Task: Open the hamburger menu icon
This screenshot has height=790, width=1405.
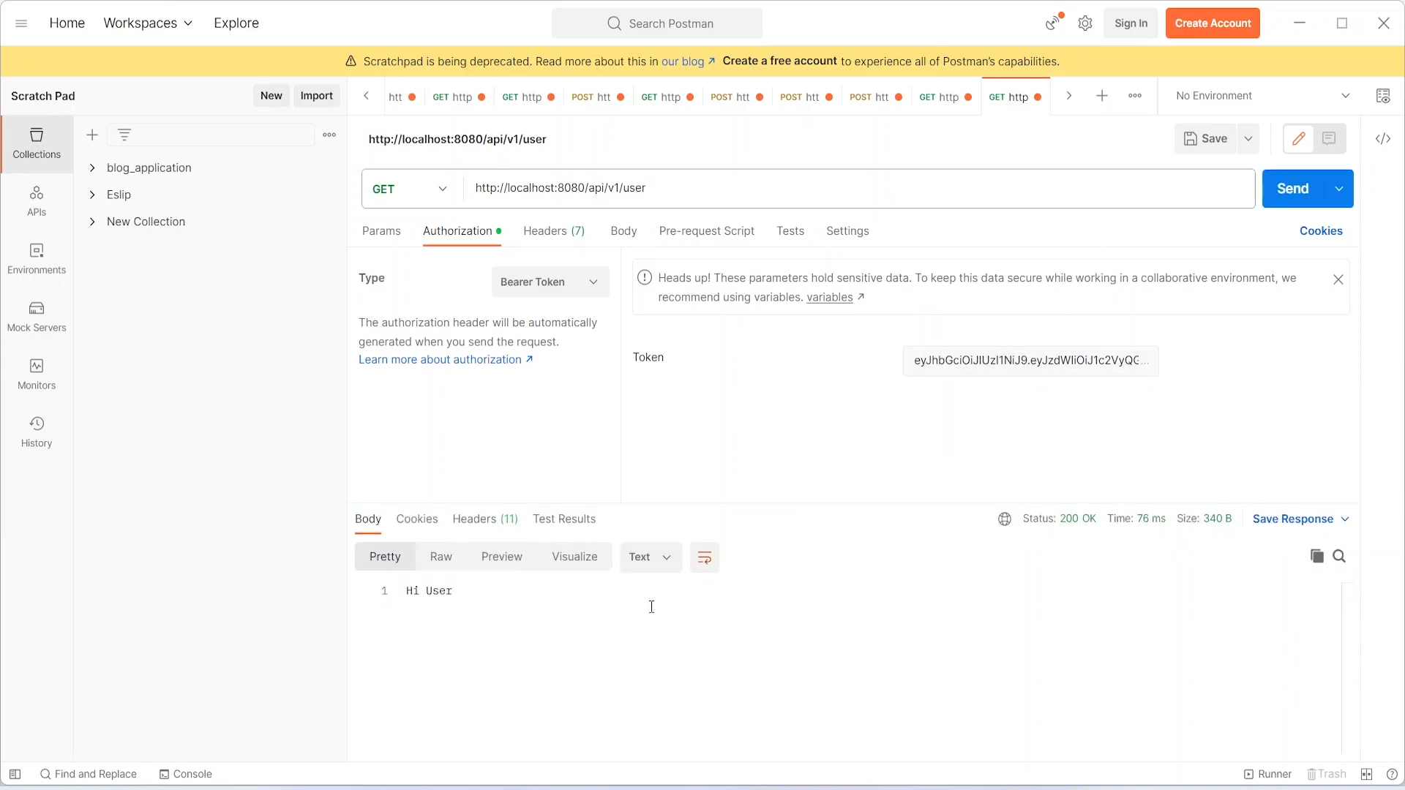Action: pos(21,23)
